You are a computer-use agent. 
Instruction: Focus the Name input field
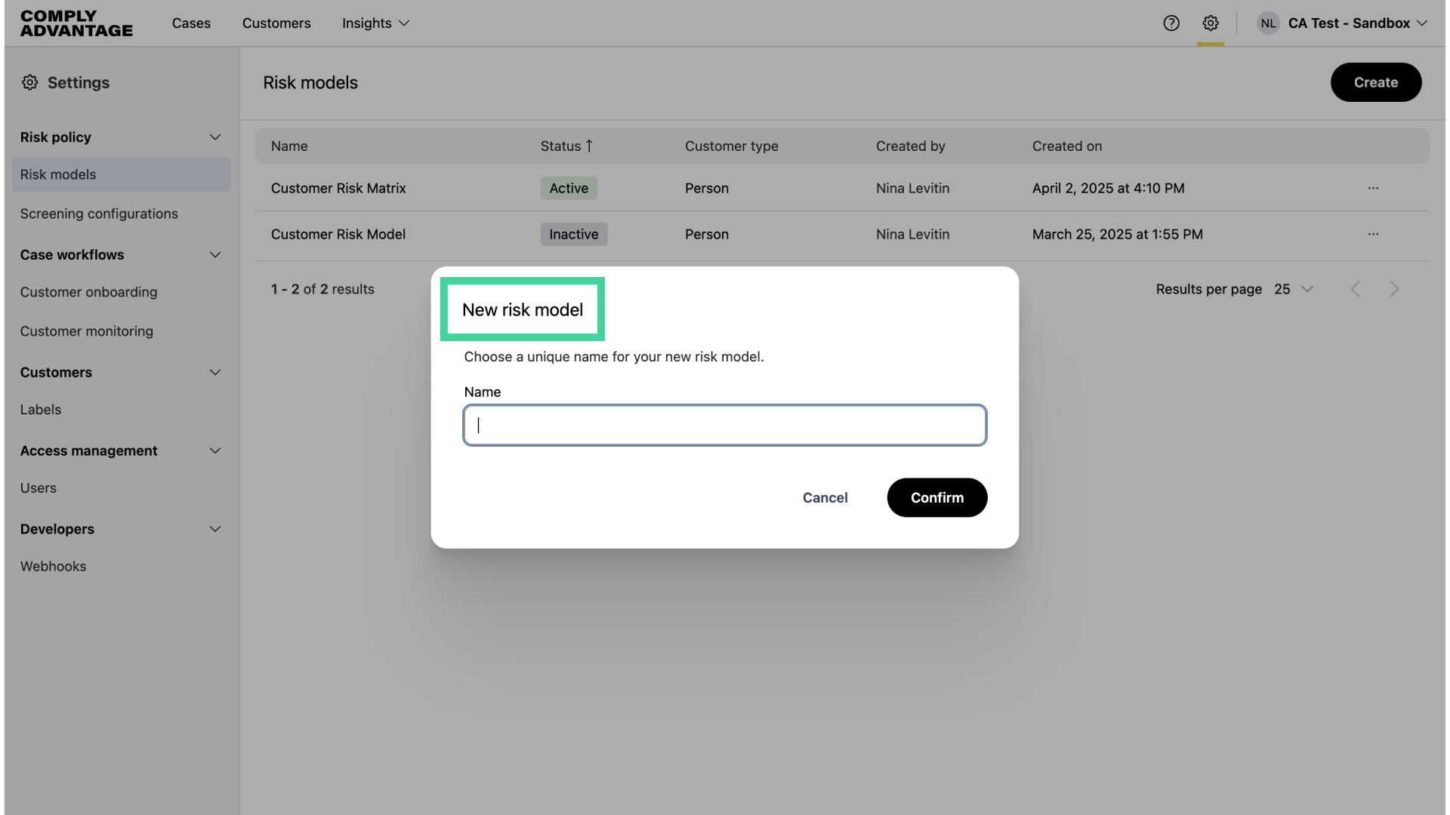[724, 426]
